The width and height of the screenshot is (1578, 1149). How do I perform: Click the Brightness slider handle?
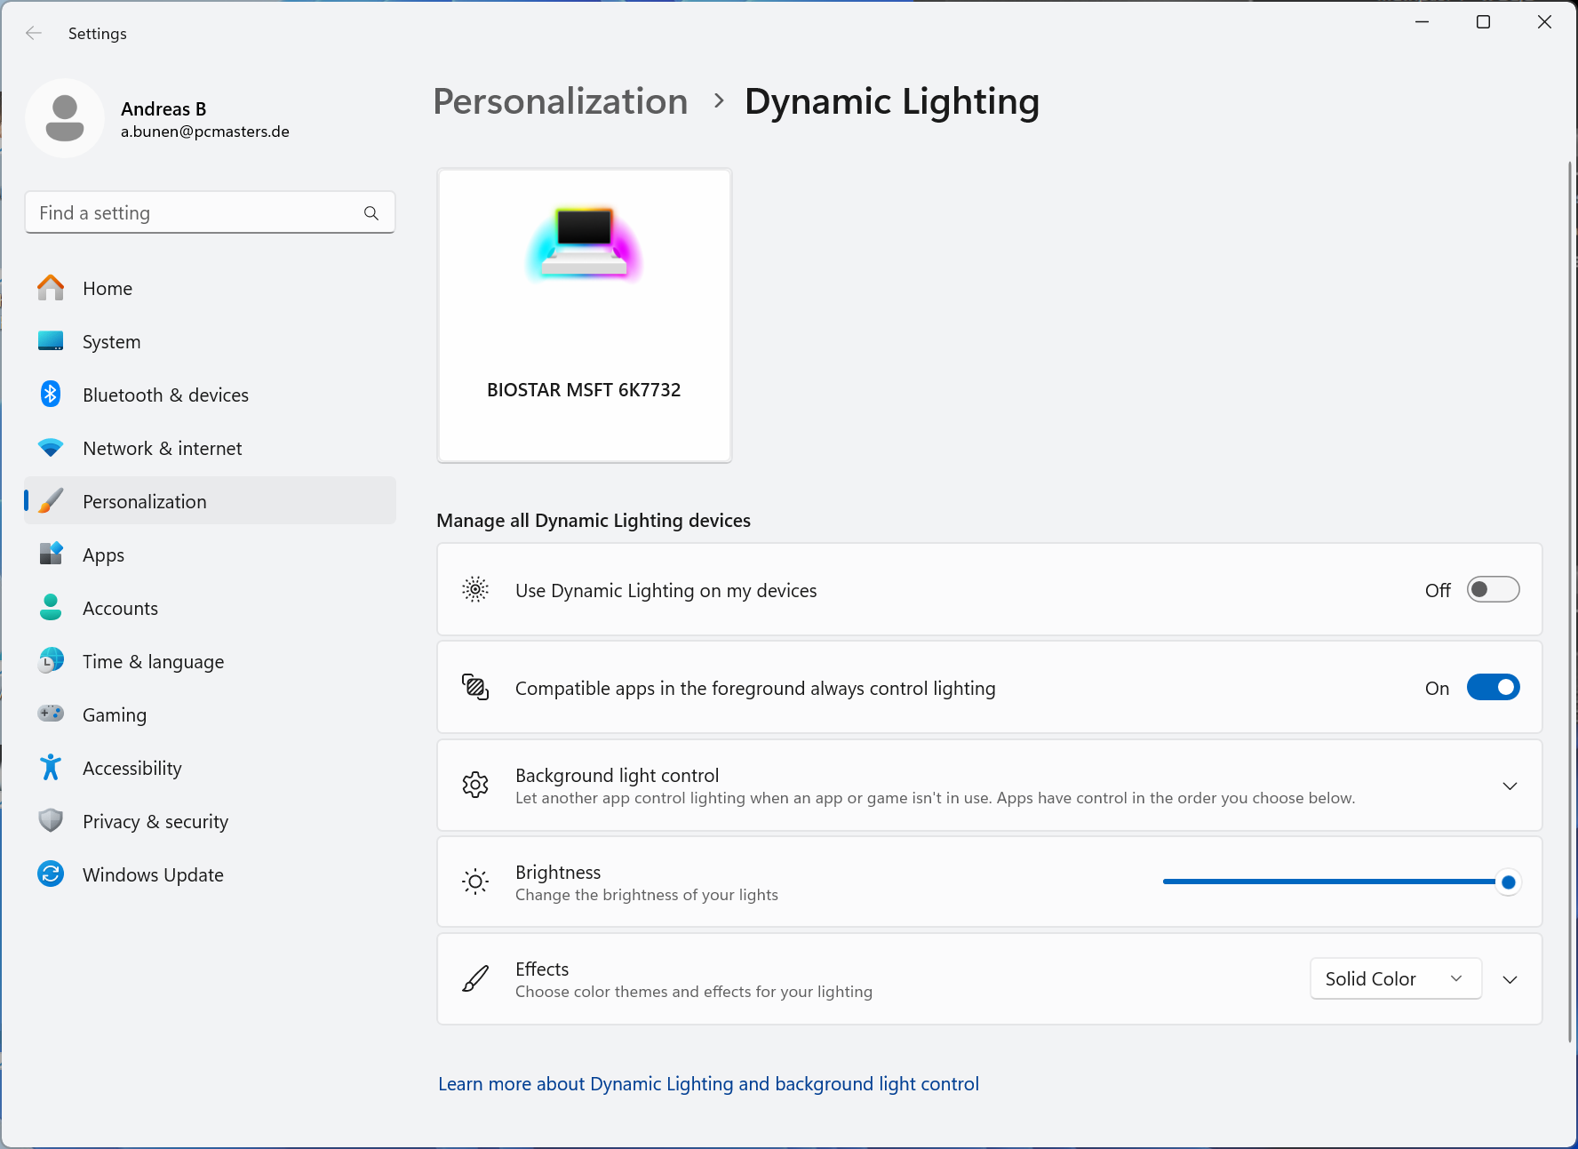1508,882
